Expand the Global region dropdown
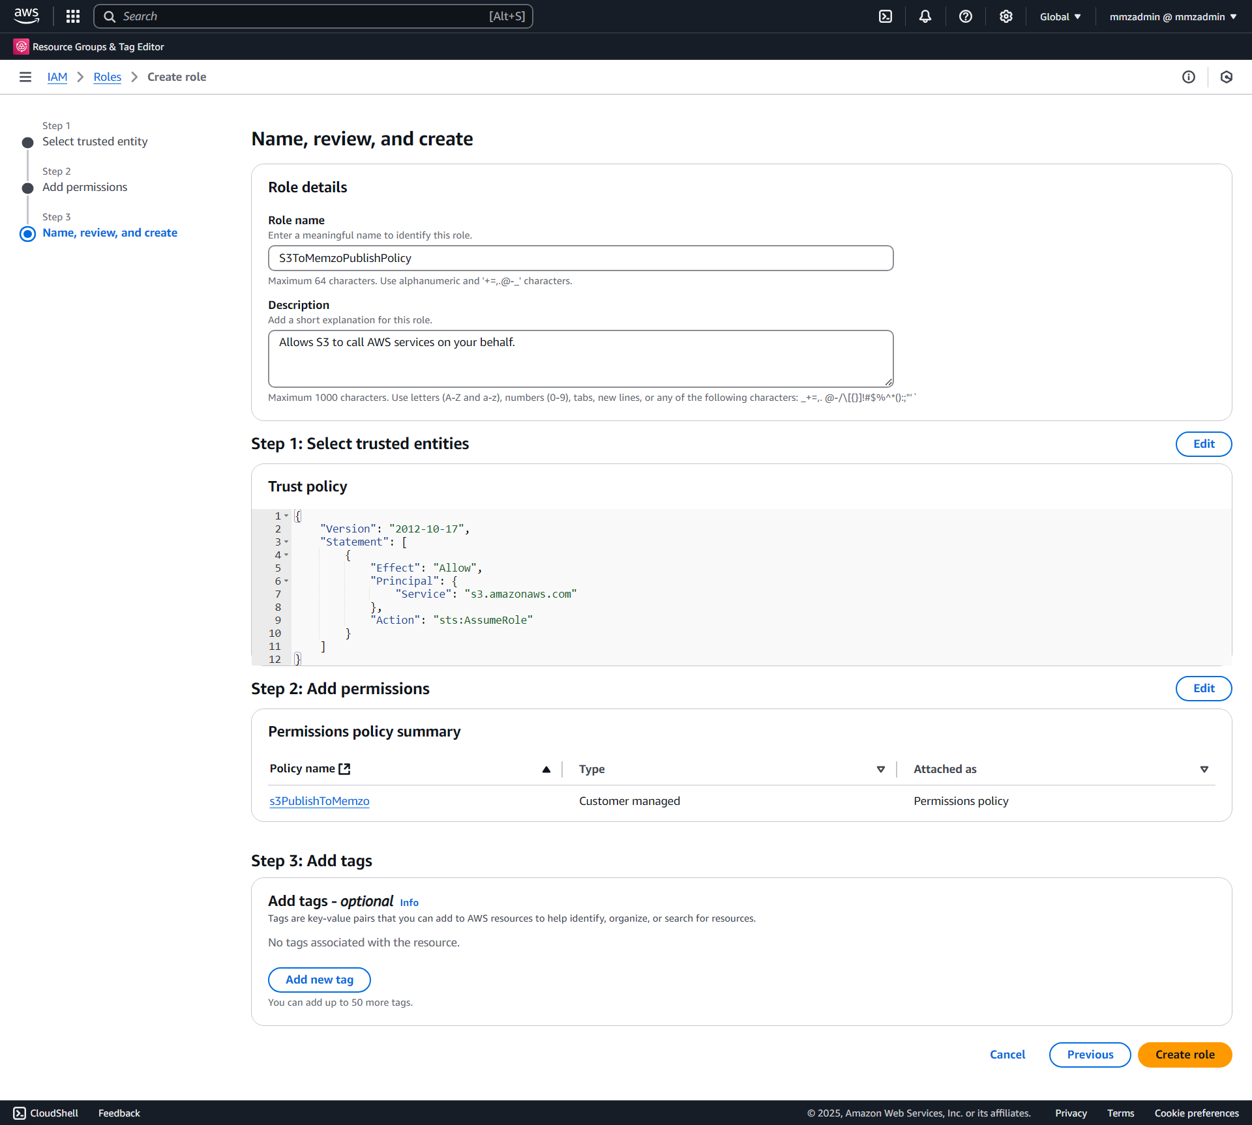 (1060, 16)
